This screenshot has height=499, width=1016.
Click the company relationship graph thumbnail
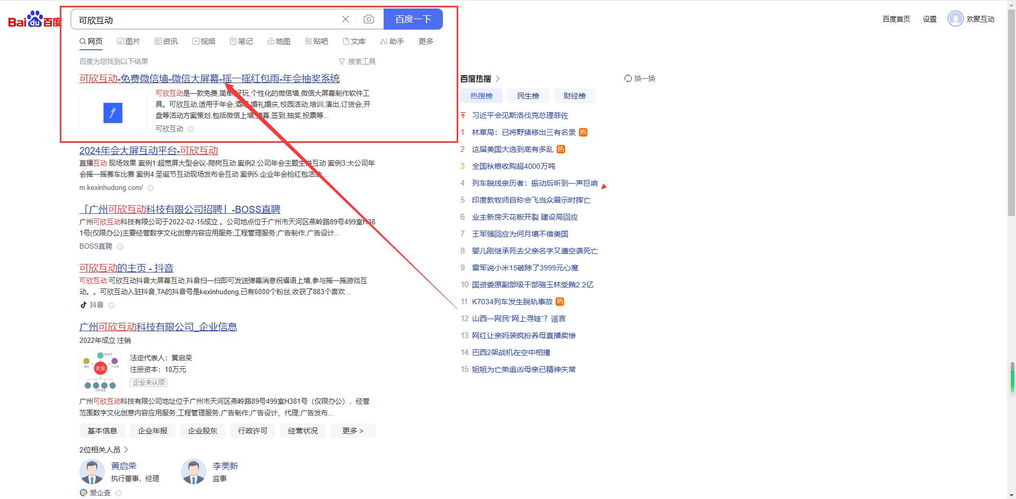click(101, 371)
